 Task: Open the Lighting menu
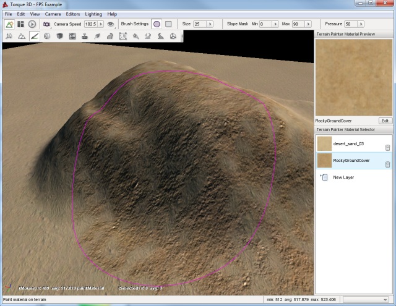click(95, 14)
